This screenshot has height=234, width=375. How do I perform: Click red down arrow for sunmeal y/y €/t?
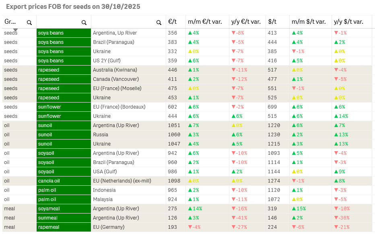[234, 218]
